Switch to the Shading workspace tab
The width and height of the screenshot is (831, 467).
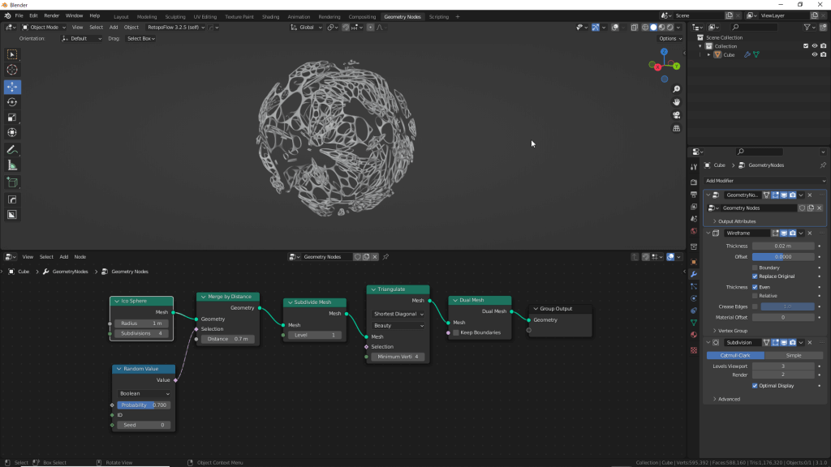pyautogui.click(x=269, y=15)
